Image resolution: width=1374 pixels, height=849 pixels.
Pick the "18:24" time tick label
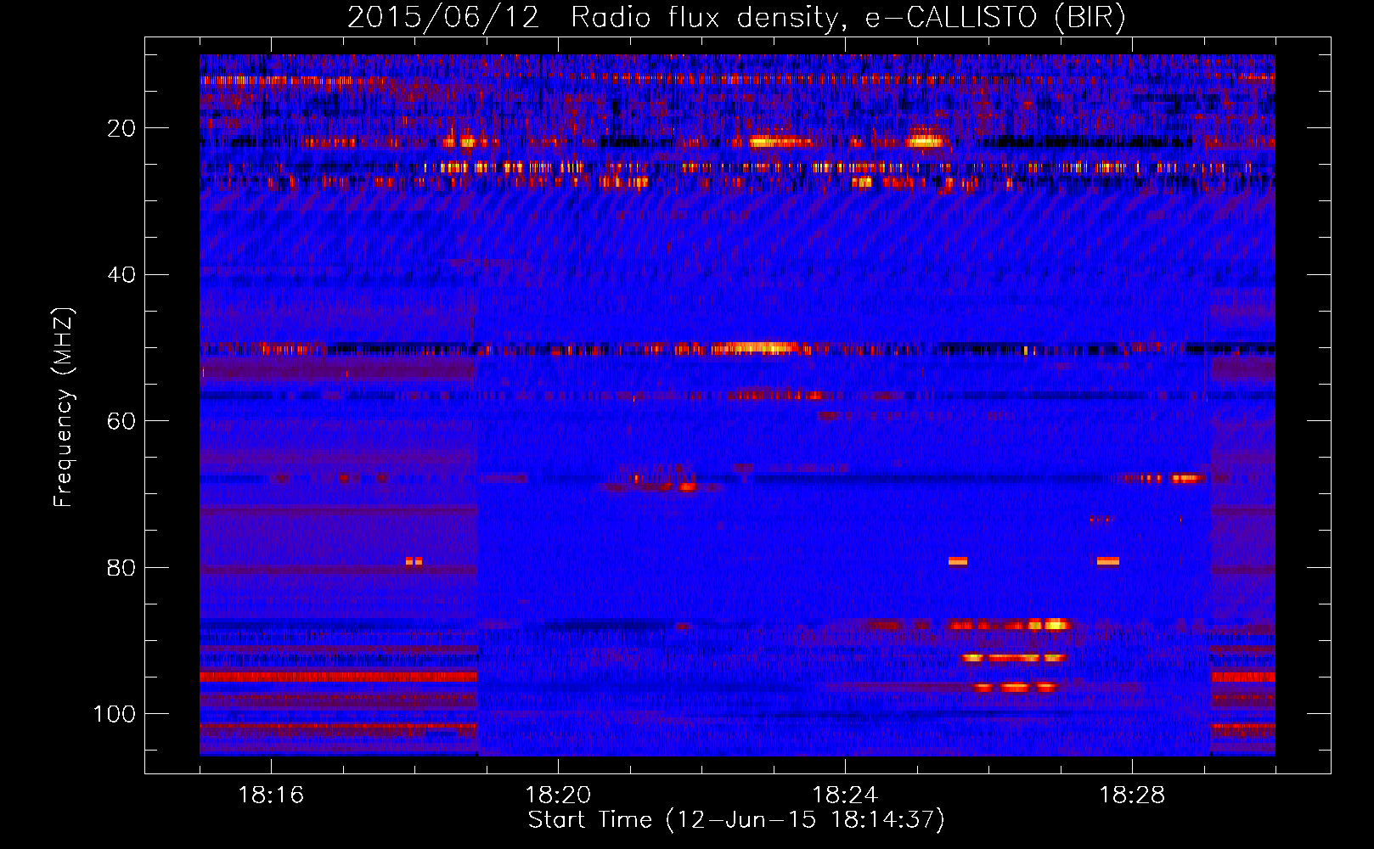click(845, 795)
